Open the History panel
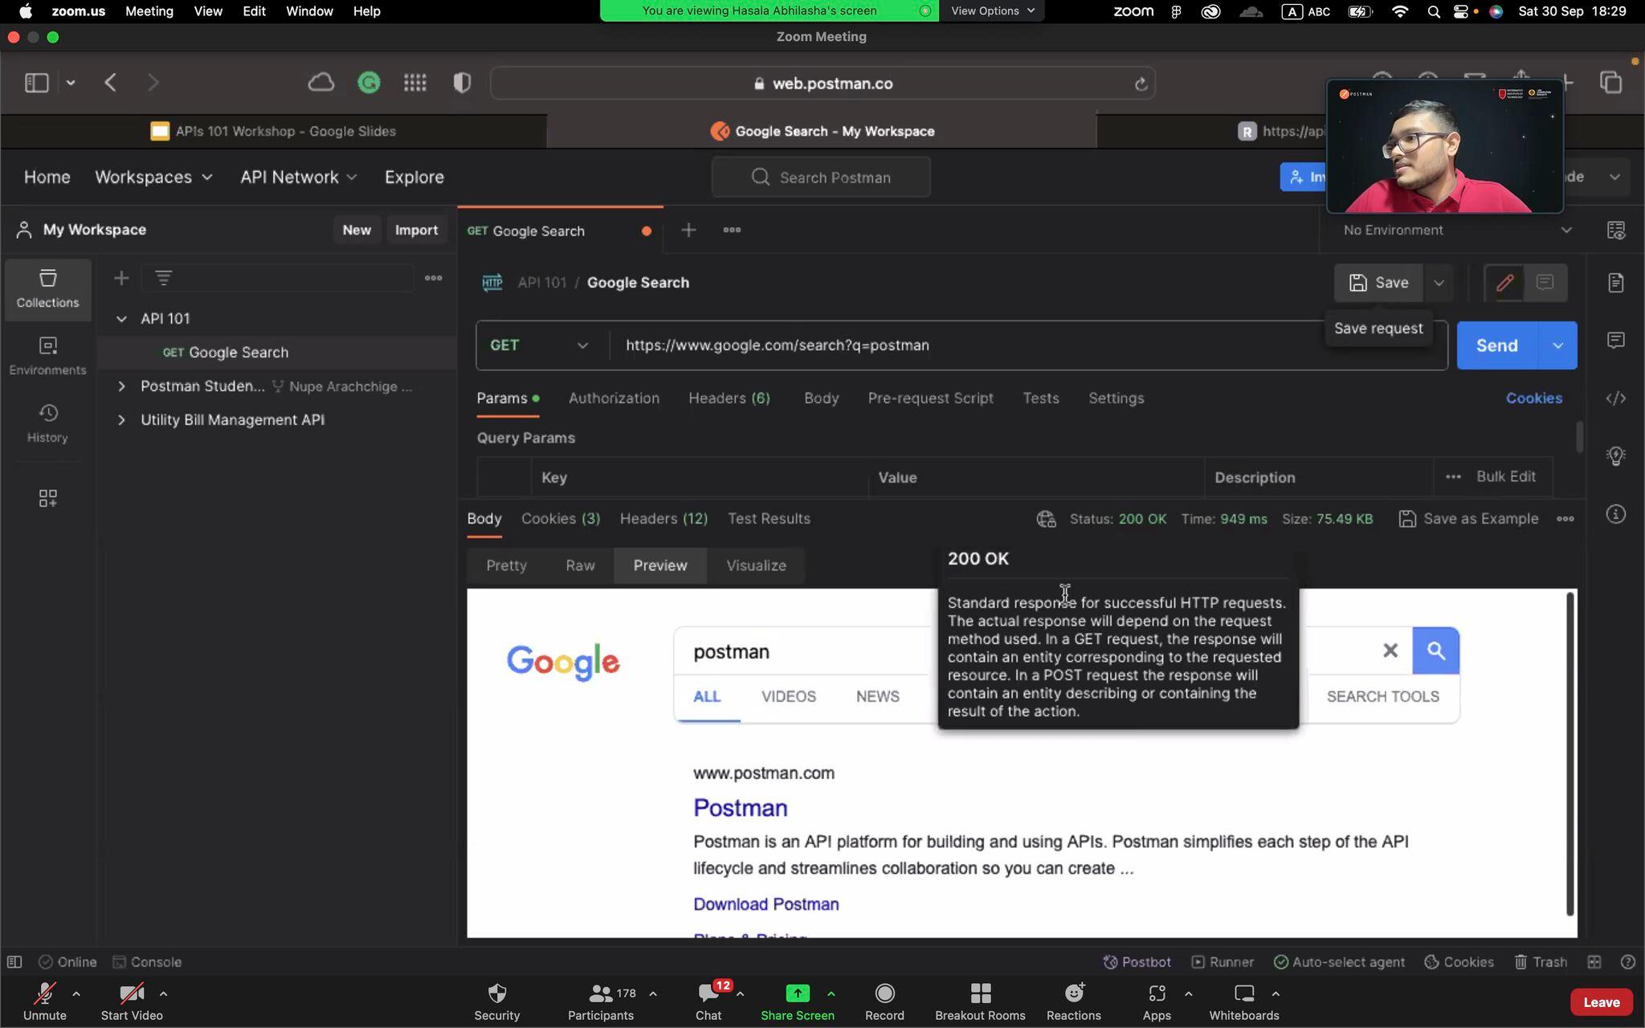Screen dimensions: 1645x1028 (47, 423)
